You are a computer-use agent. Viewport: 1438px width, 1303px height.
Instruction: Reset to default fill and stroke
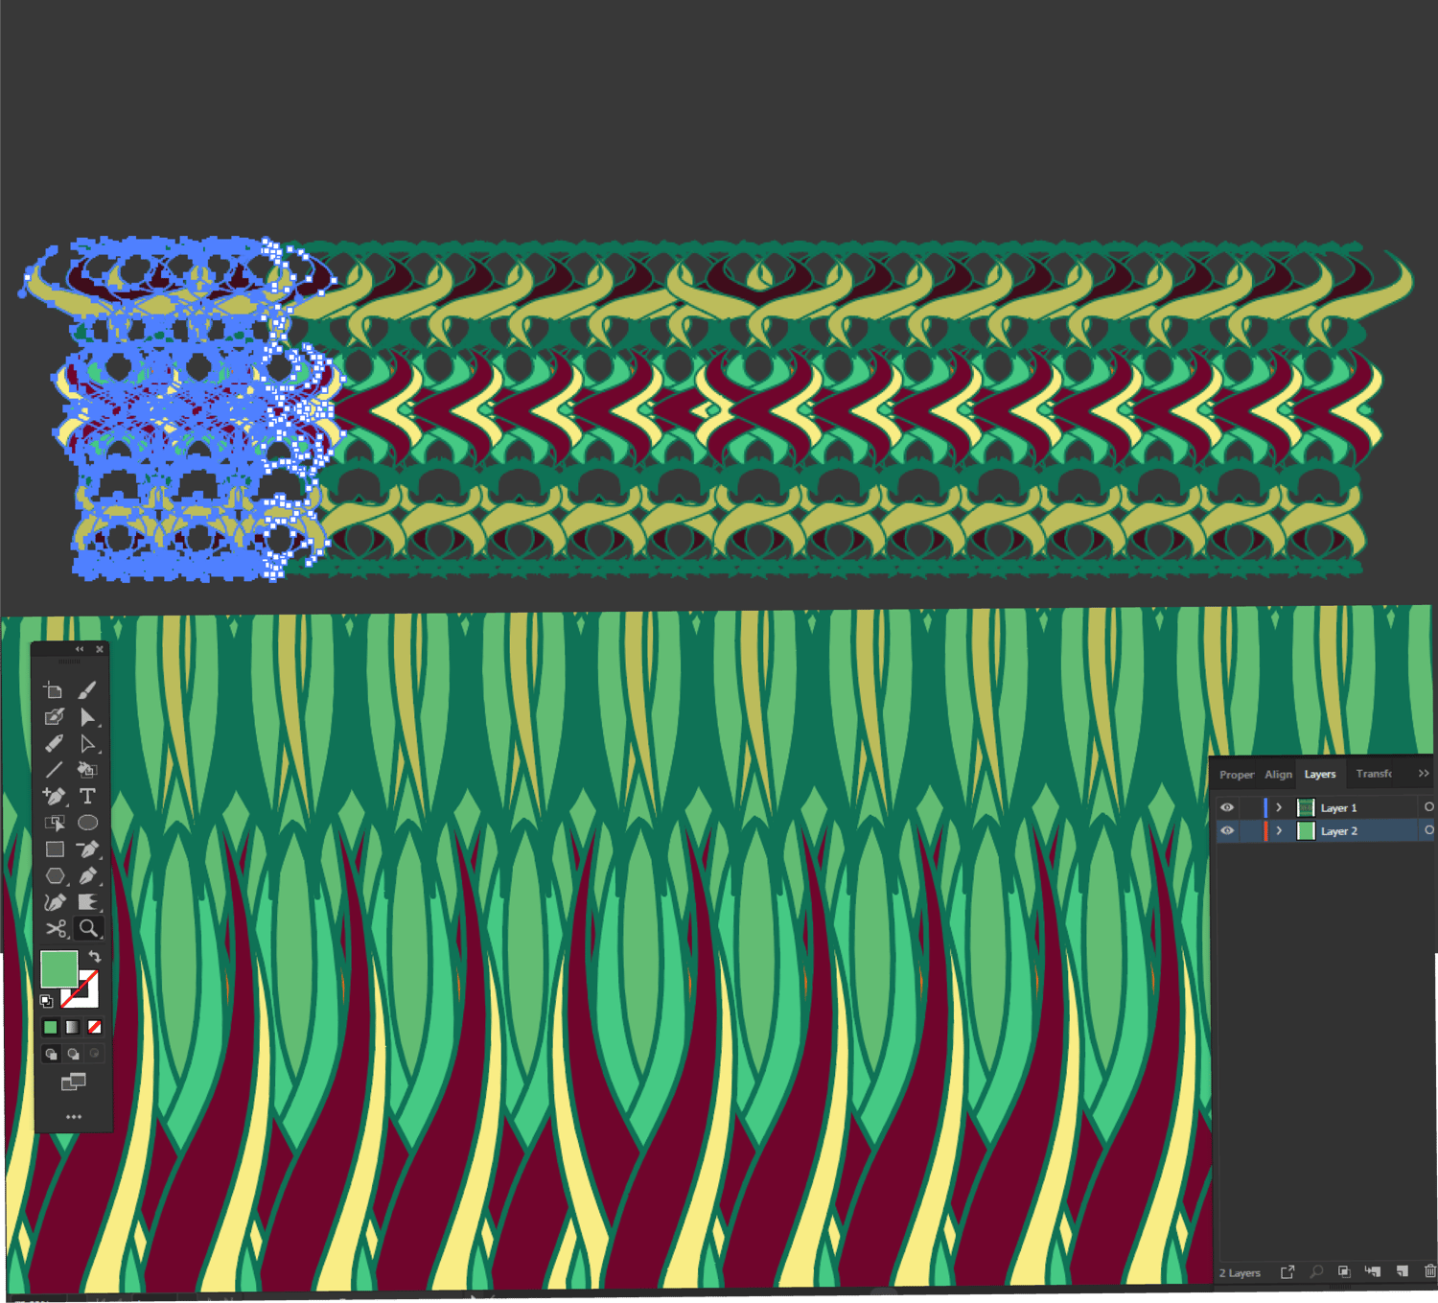point(46,1001)
